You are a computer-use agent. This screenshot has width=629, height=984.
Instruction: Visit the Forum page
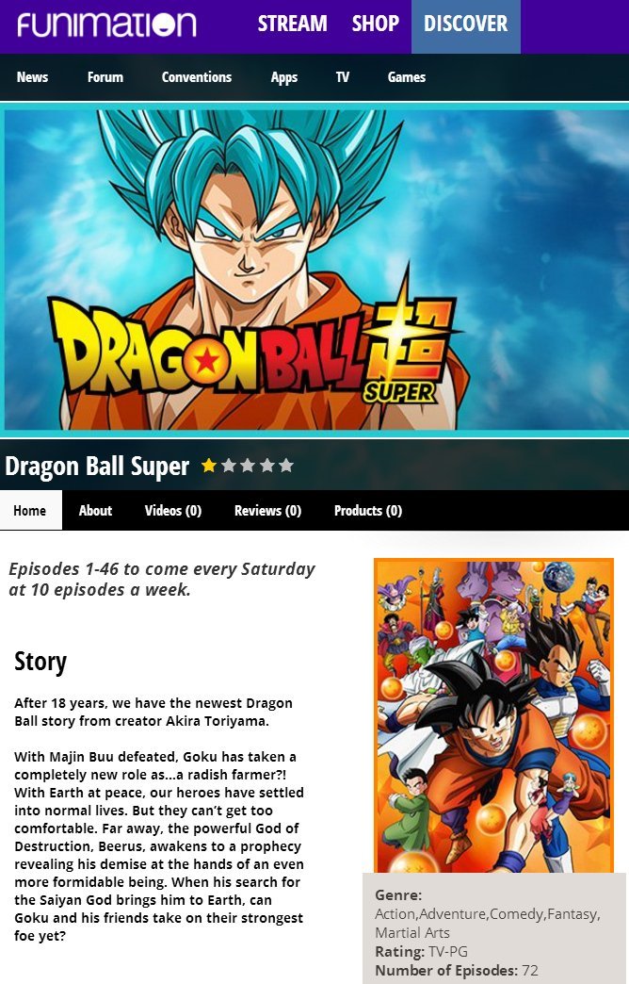tap(105, 77)
